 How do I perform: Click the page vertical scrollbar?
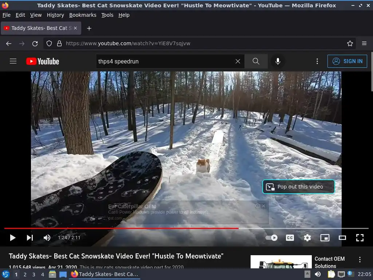click(x=372, y=71)
